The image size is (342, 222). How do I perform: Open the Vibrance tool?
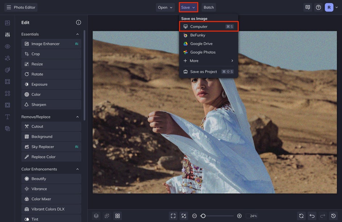51,189
